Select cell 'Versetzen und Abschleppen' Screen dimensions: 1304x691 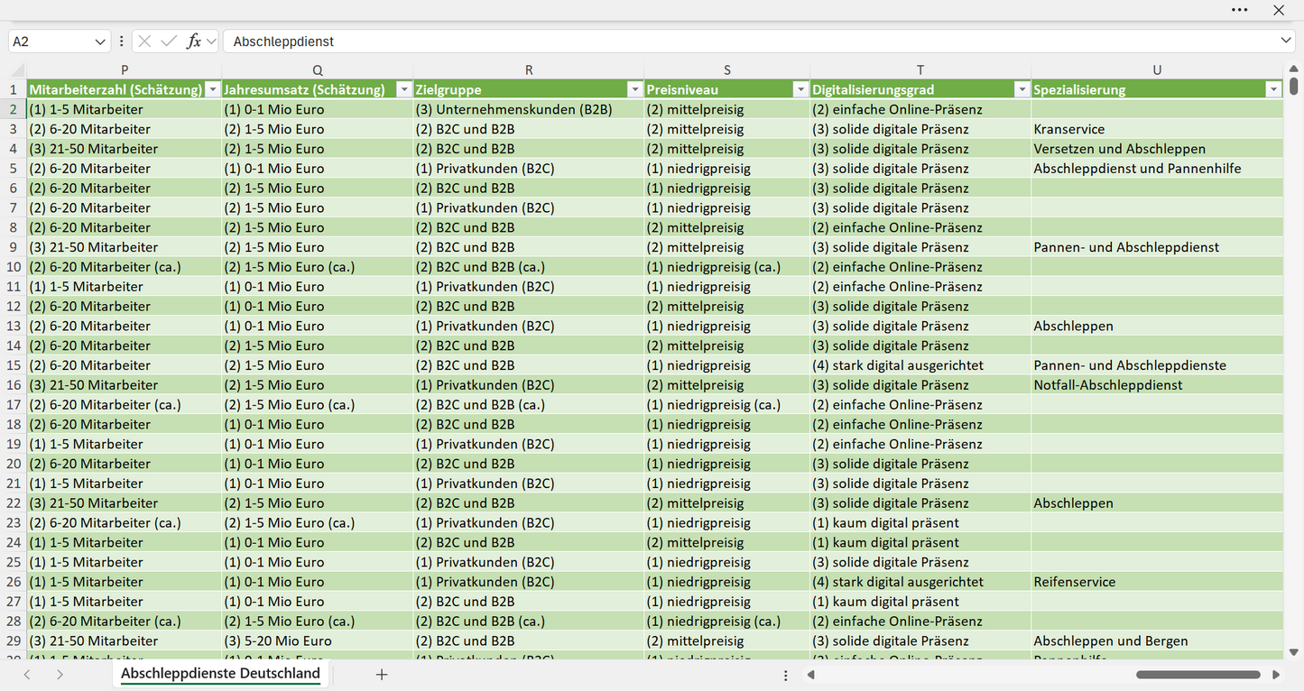coord(1157,149)
